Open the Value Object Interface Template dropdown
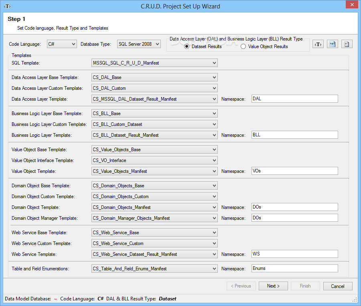Viewport: 361px width, 306px height. 154,160
